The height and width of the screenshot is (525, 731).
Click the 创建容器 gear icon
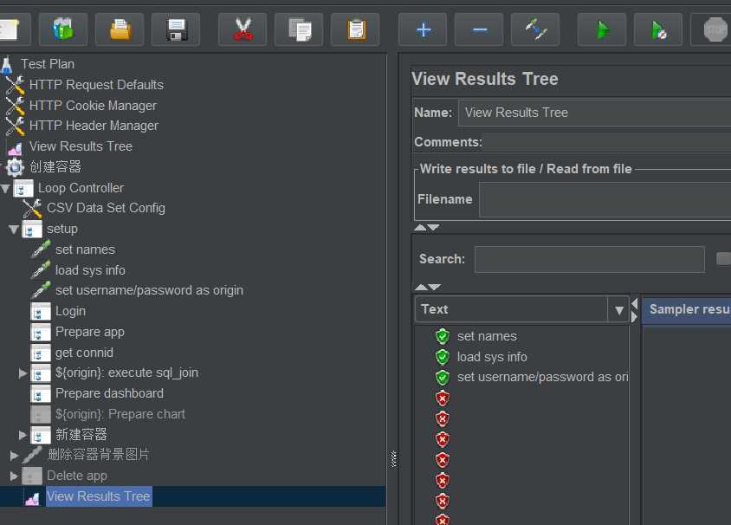(15, 167)
